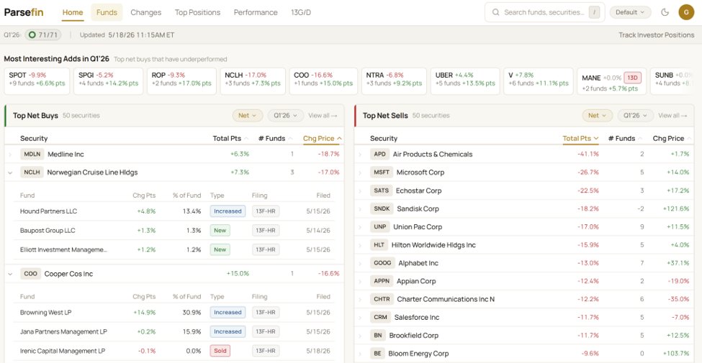
Task: Click 13F-HR filing badge for Baupost Group
Action: [266, 231]
